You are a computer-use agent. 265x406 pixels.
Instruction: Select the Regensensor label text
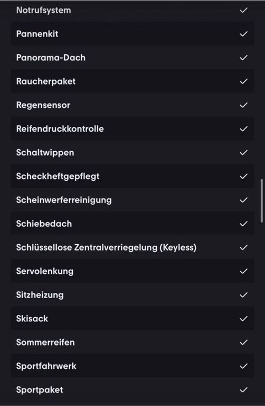43,105
